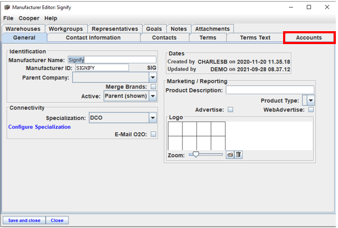This screenshot has width=338, height=228.
Task: Switch to the Accounts tab
Action: click(x=309, y=38)
